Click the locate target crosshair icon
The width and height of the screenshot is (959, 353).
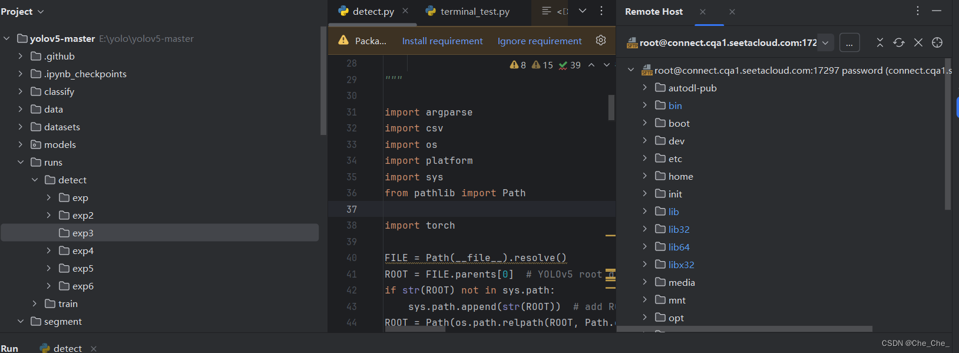tap(937, 42)
